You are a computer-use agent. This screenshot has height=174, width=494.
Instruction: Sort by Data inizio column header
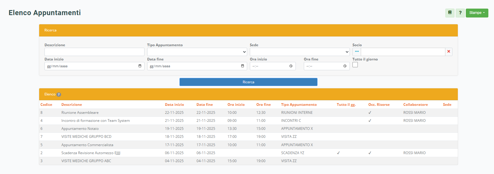[174, 105]
